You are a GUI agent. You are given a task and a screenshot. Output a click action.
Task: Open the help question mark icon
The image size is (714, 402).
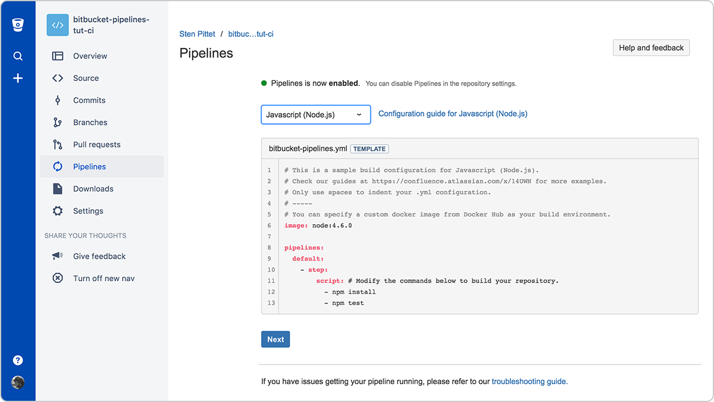(x=18, y=360)
